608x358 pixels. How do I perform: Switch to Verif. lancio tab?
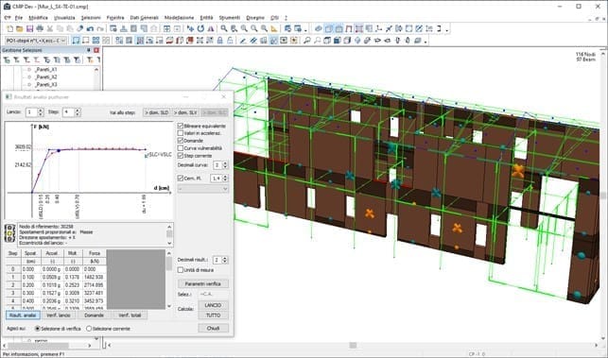coord(59,315)
